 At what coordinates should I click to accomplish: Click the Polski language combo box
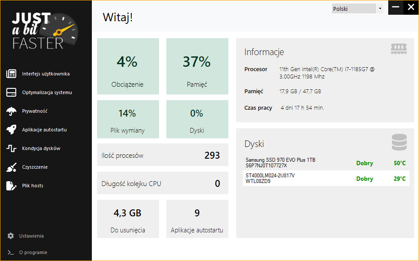357,9
